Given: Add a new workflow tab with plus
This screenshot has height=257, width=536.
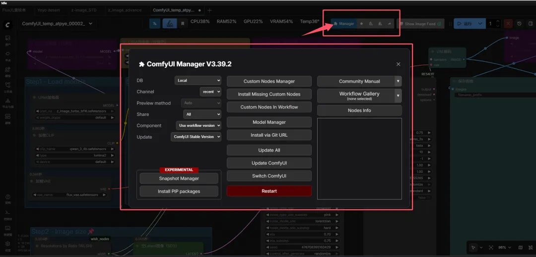Looking at the screenshot, I should 209,10.
